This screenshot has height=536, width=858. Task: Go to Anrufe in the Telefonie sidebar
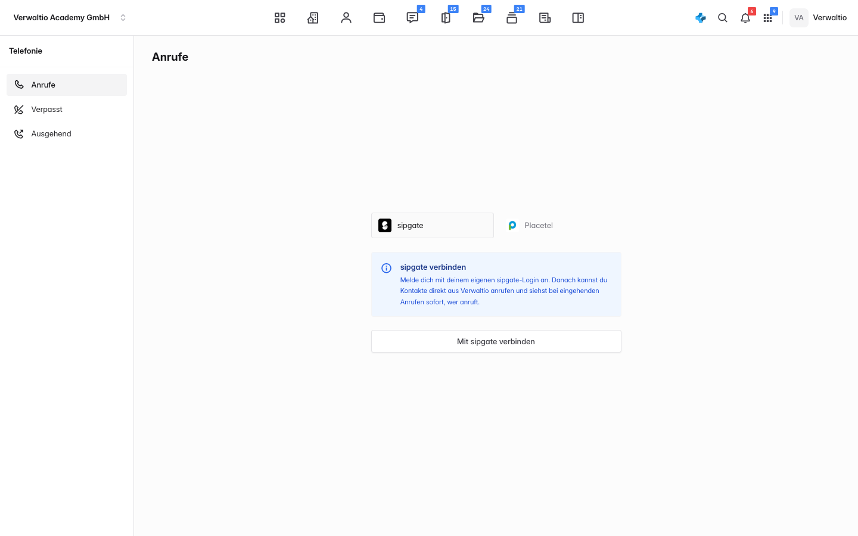tap(67, 85)
